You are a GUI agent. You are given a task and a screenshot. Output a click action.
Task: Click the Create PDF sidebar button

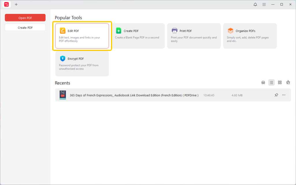pos(25,28)
